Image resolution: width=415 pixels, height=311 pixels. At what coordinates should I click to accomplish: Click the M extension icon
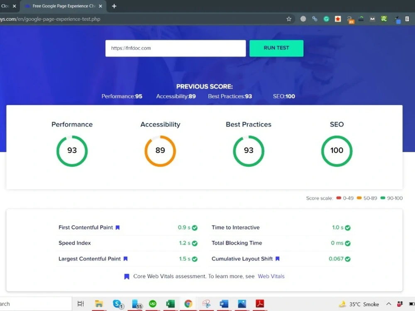coord(372,19)
